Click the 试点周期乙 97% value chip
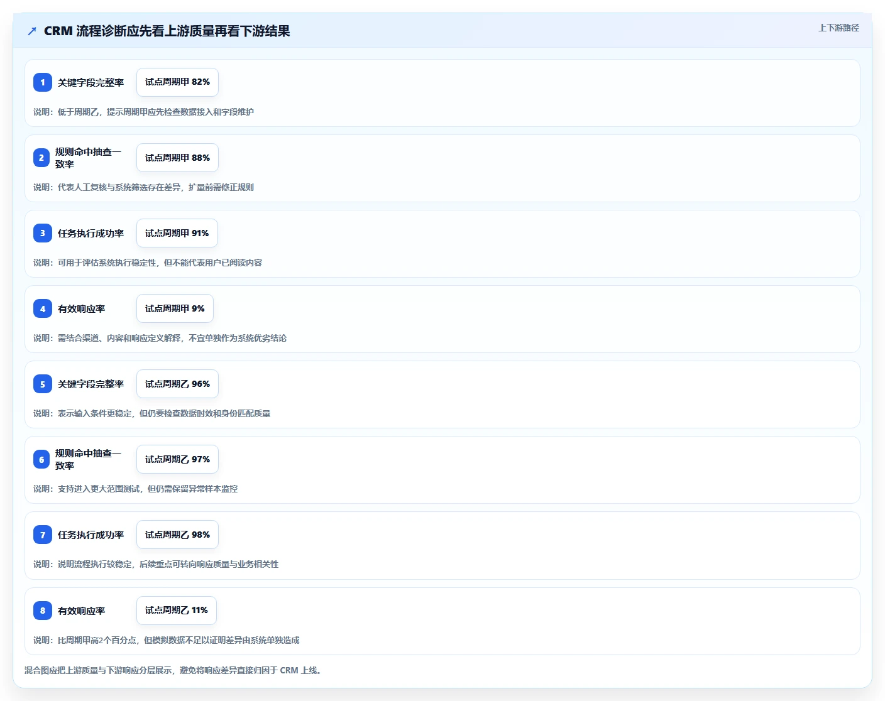 tap(177, 459)
